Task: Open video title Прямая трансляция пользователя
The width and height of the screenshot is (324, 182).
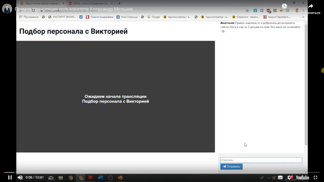Action: [74, 9]
